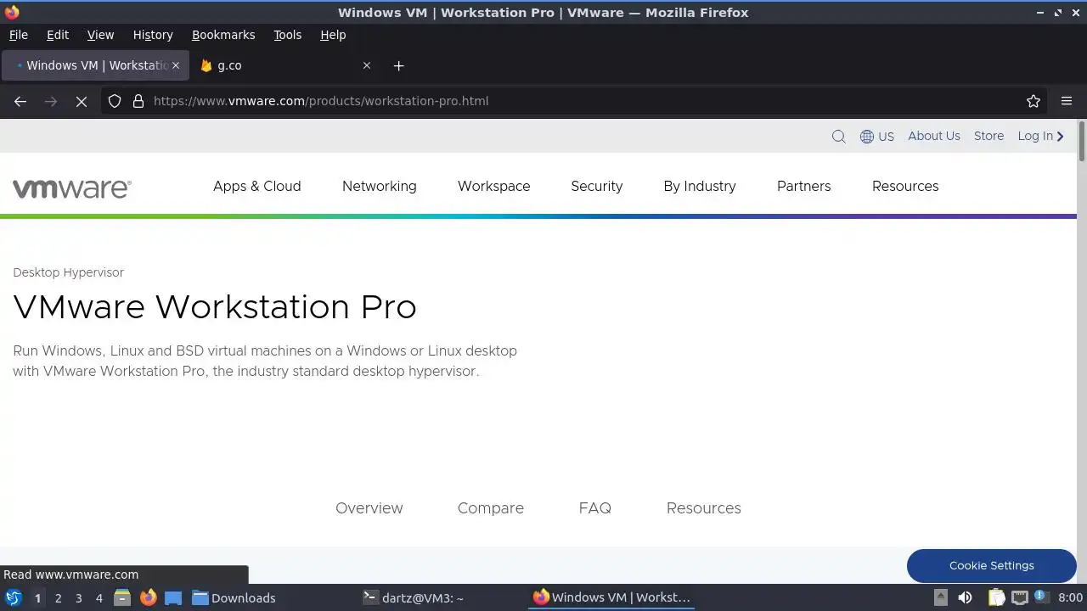Image resolution: width=1087 pixels, height=611 pixels.
Task: Close the g.co tab
Action: [367, 65]
